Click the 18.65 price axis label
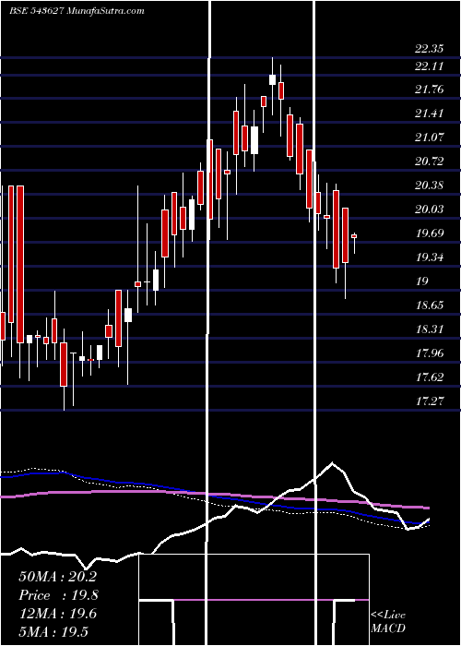Screen dimensions: 461x646 [430, 305]
